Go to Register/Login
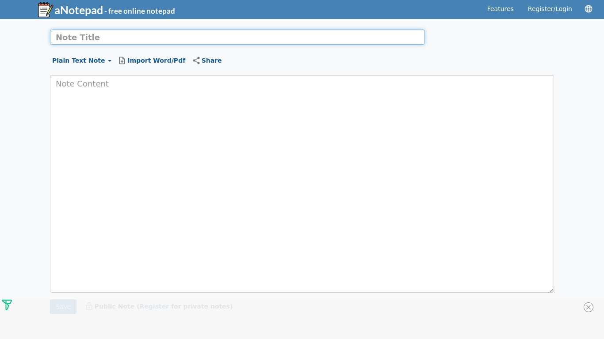604x339 pixels. click(550, 9)
